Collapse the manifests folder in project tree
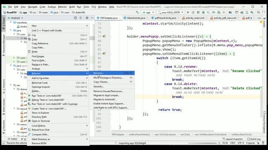The width and height of the screenshot is (268, 150). tap(11, 22)
